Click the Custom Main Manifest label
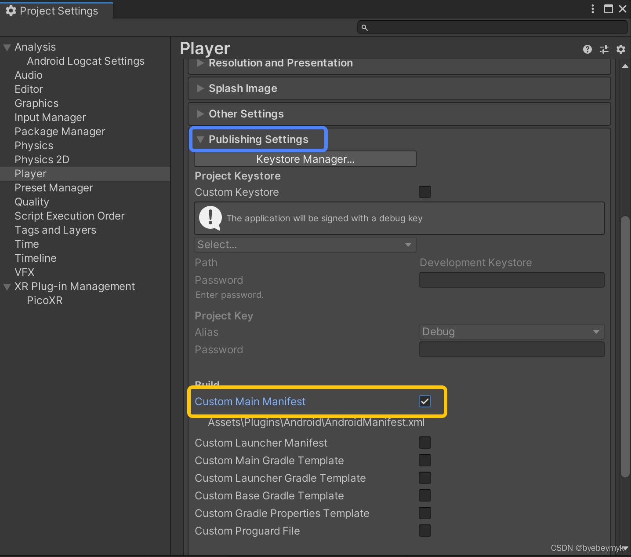The height and width of the screenshot is (557, 631). tap(250, 401)
